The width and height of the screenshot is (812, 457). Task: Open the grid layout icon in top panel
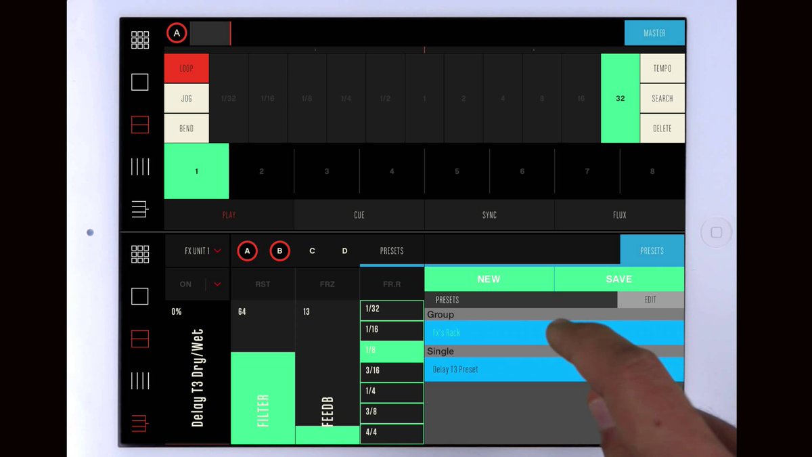pos(140,40)
